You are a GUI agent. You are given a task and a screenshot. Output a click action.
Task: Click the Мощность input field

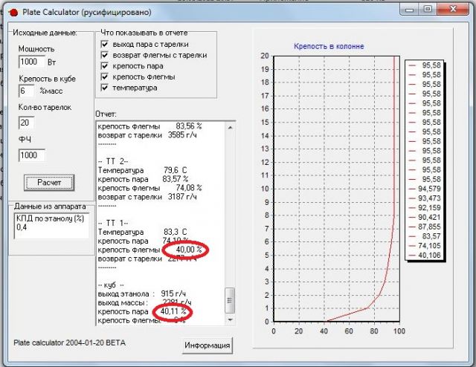[32, 62]
